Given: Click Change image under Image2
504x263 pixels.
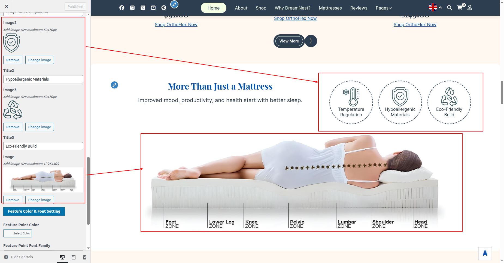Looking at the screenshot, I should (40, 60).
